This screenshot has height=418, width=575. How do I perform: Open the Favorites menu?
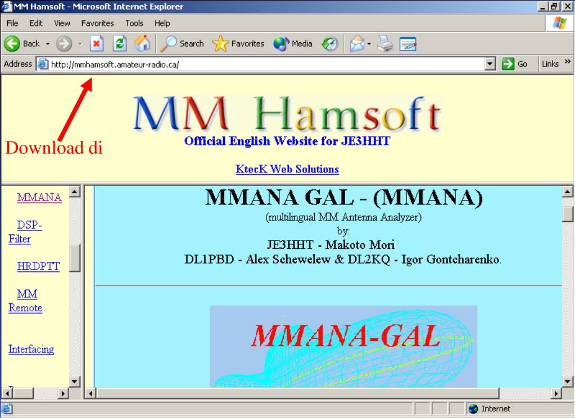click(x=98, y=23)
